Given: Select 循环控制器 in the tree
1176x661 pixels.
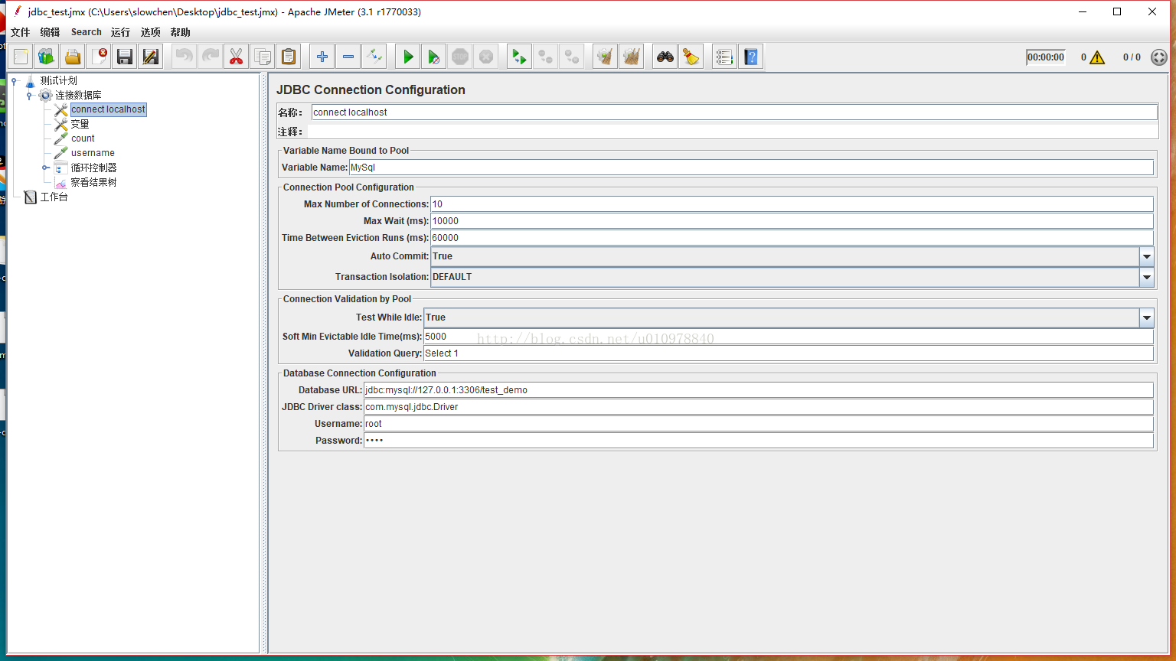Looking at the screenshot, I should 93,168.
